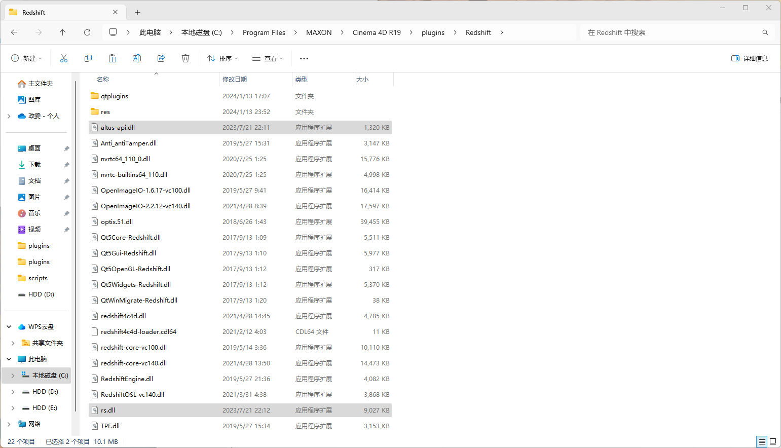Delete the selected files
Viewport: 781px width, 448px height.
185,58
